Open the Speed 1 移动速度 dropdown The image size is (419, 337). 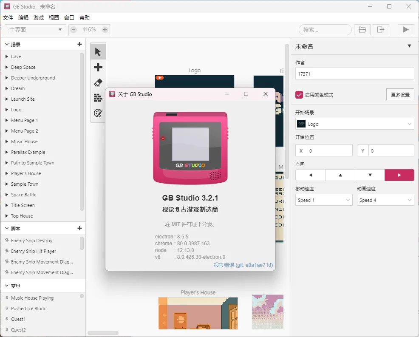coord(323,200)
